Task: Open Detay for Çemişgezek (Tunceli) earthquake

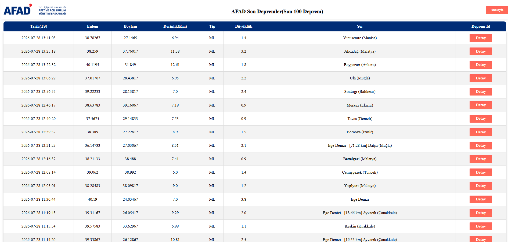Action: pyautogui.click(x=481, y=172)
